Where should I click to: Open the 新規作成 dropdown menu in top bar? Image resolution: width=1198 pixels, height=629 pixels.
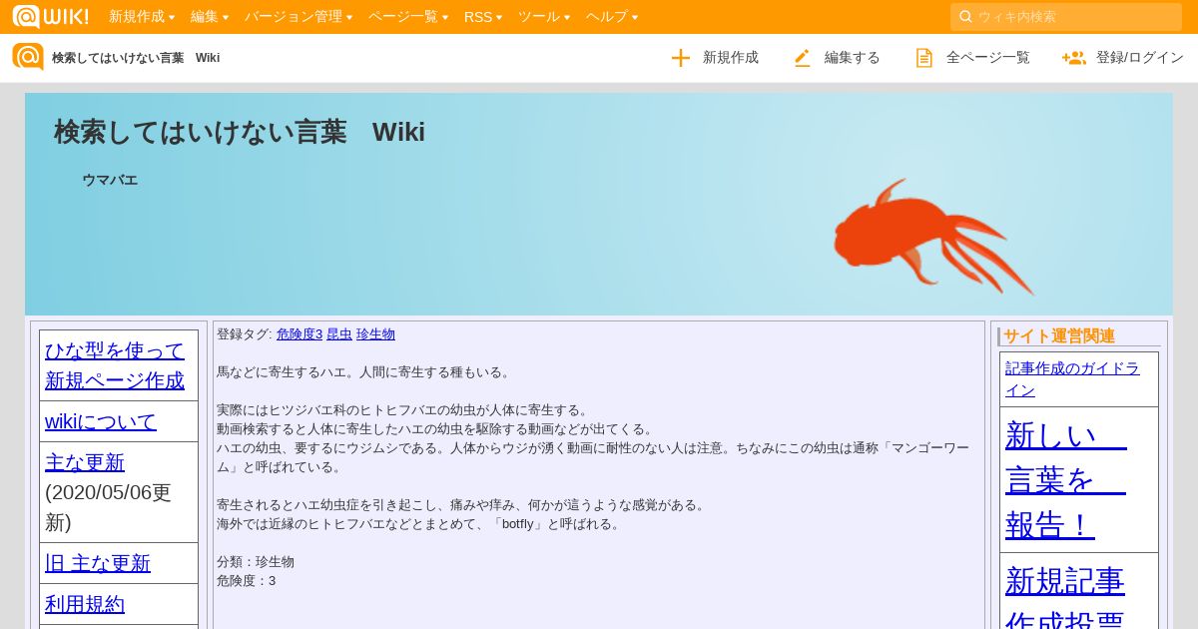[142, 17]
